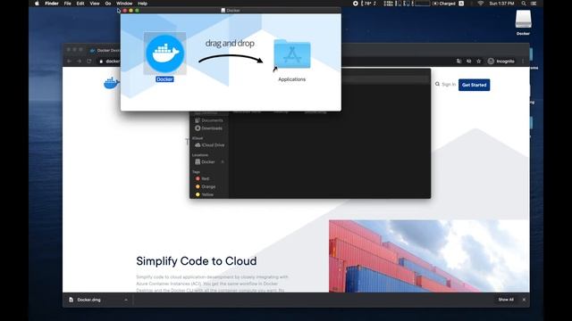572x321 pixels.
Task: Open iCloud Drive in the Finder sidebar
Action: [210, 144]
